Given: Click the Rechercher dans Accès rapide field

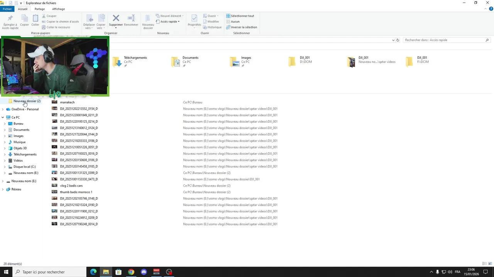Looking at the screenshot, I should [447, 40].
